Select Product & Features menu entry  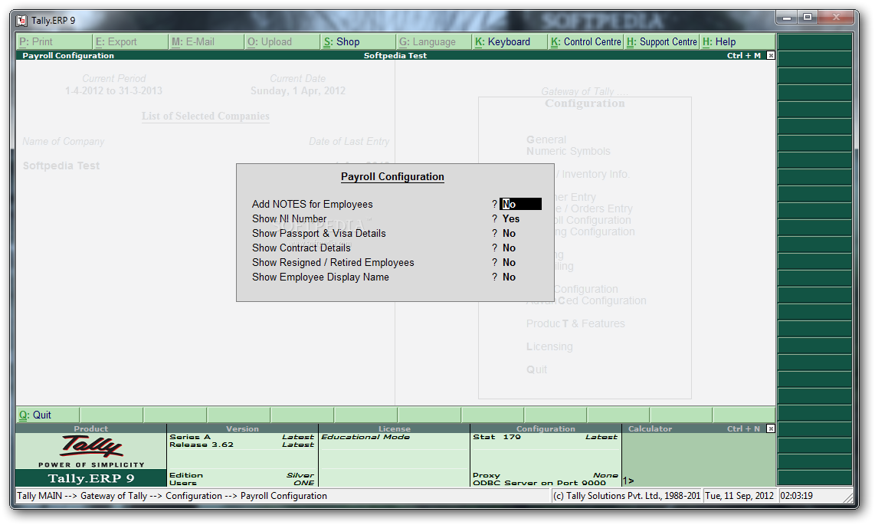(575, 323)
